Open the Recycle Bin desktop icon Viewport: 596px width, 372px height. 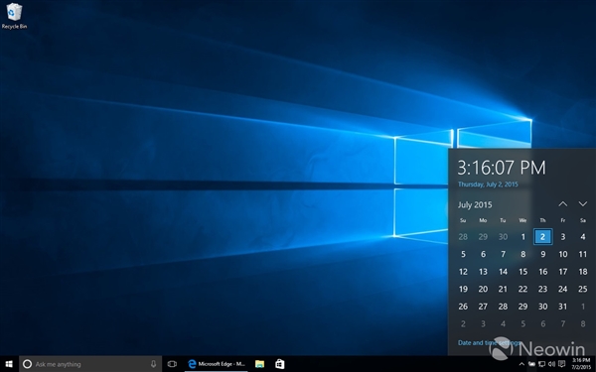click(14, 16)
